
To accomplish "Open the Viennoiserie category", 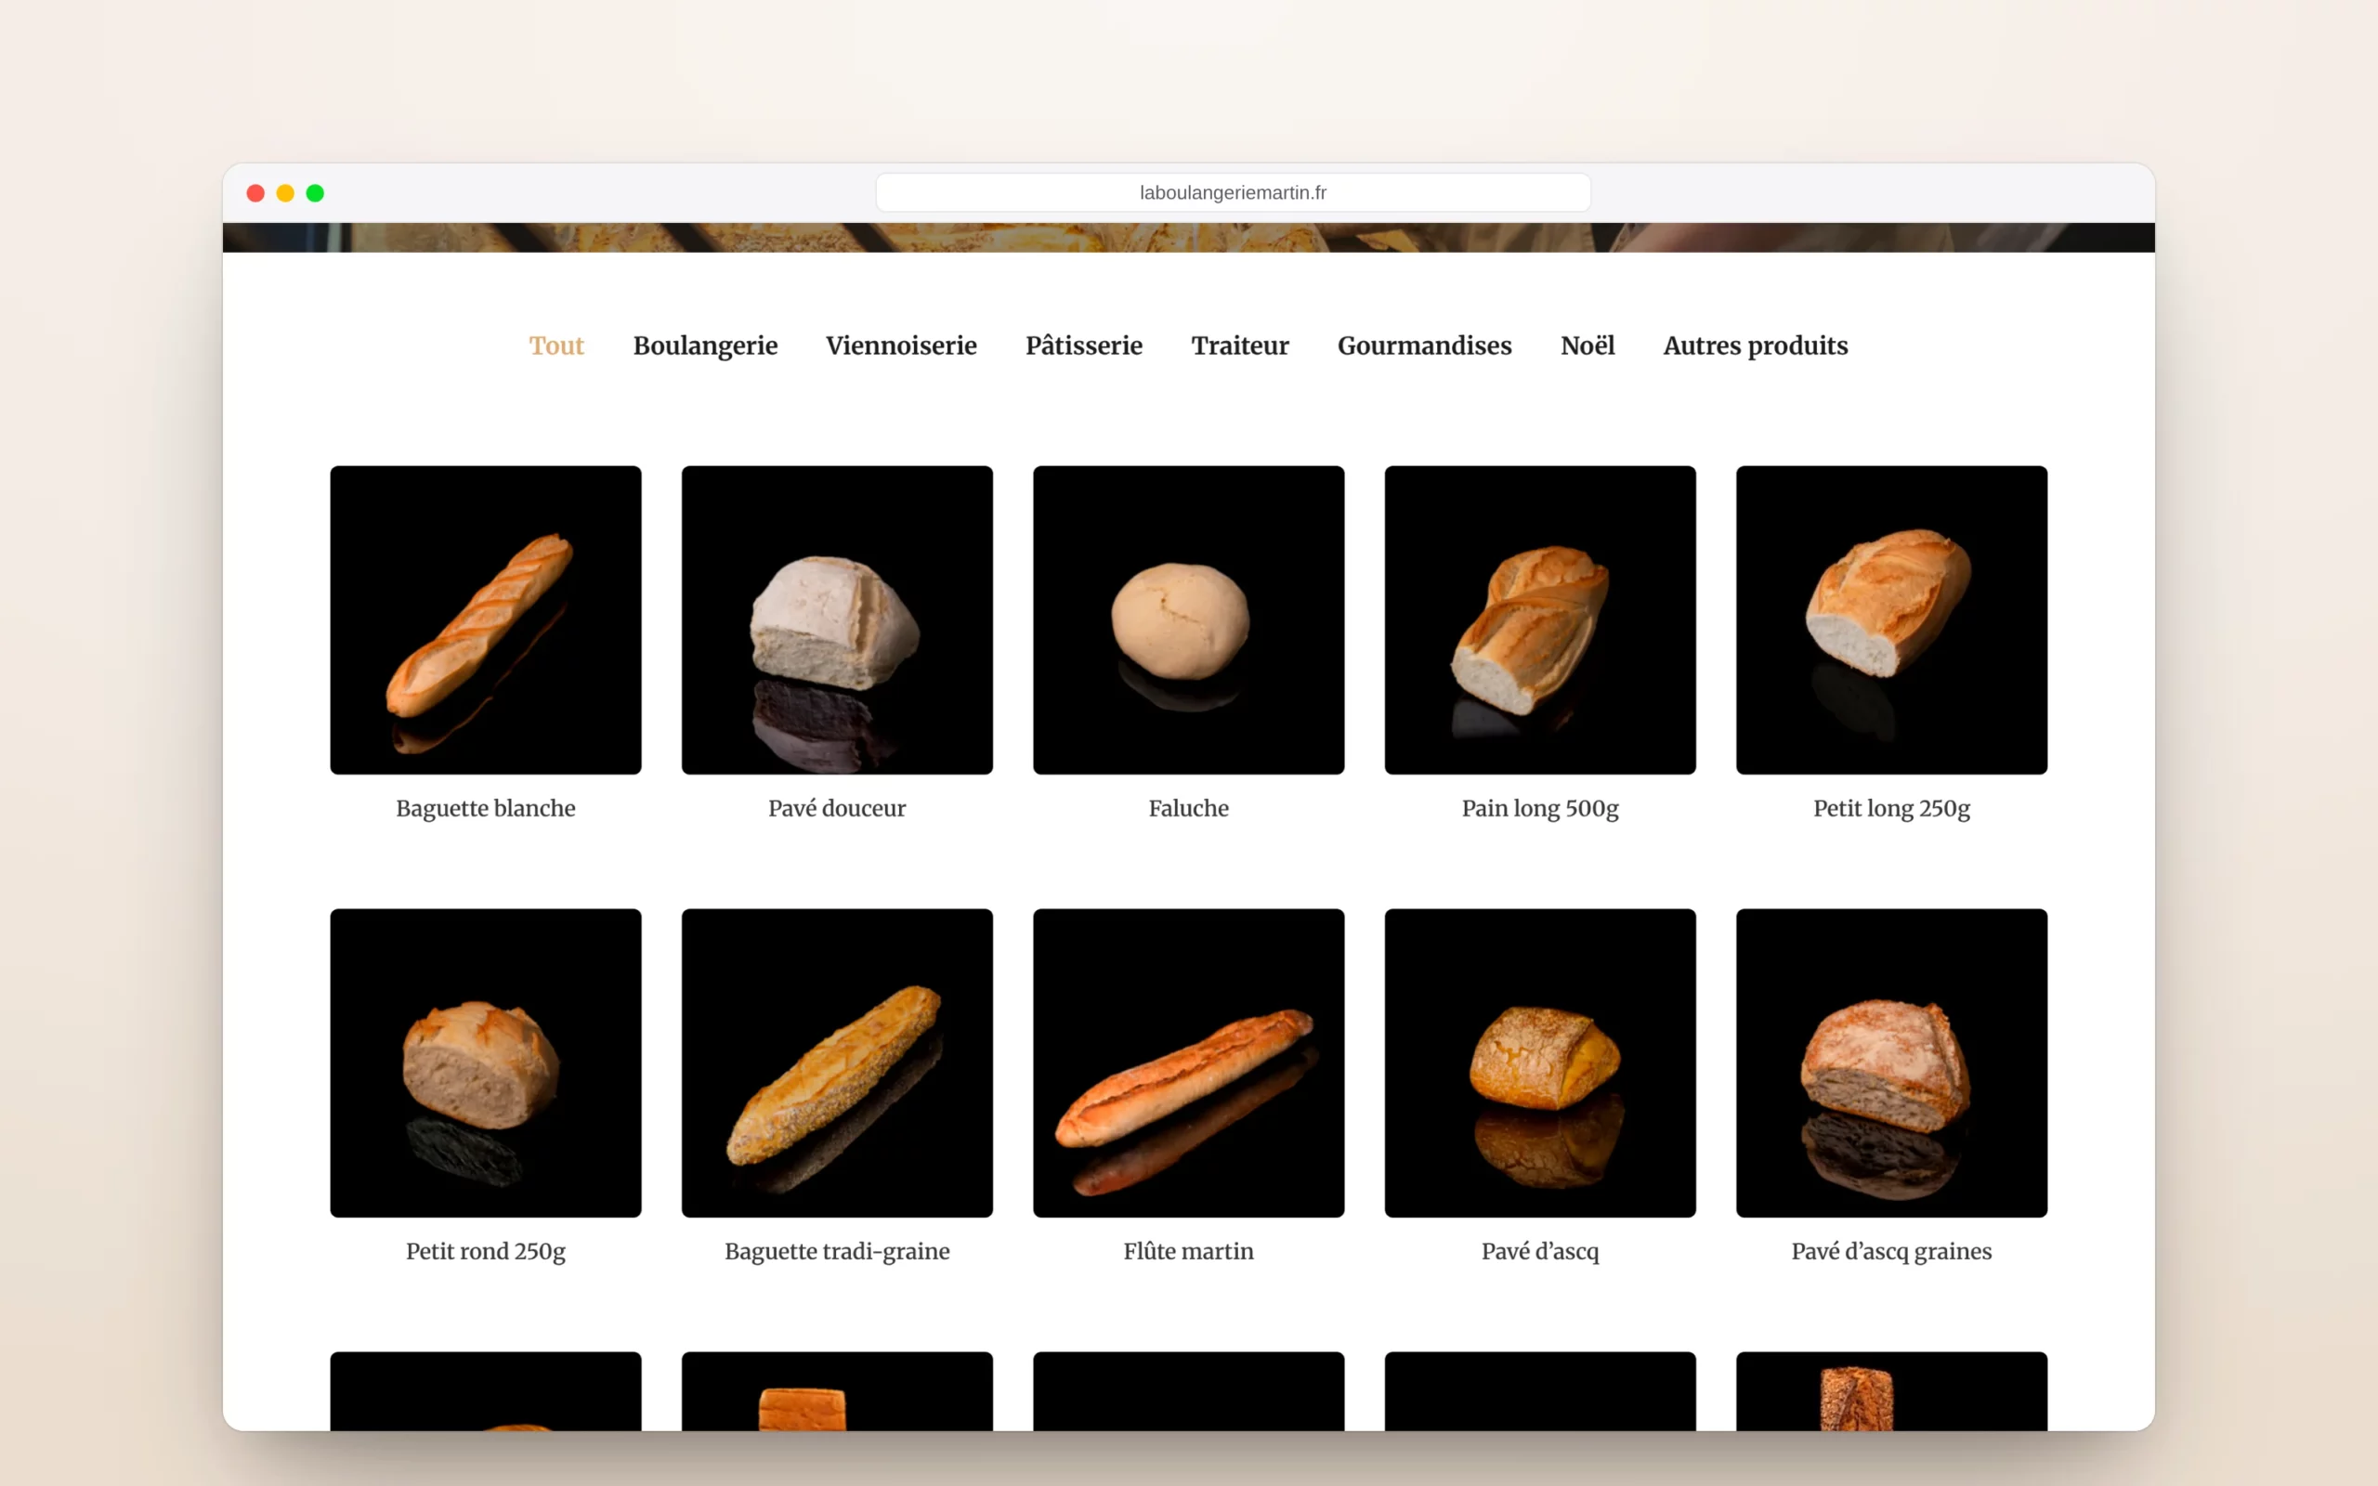I will (901, 345).
